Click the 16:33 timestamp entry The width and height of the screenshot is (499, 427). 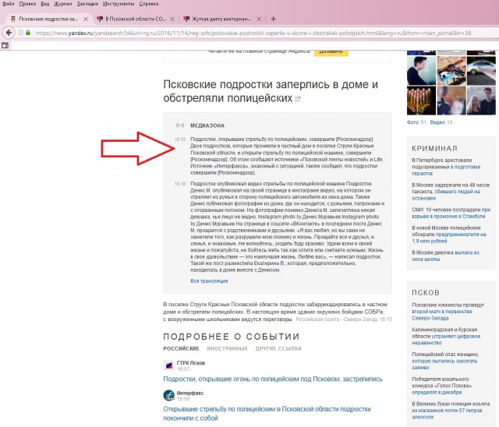coord(180,139)
